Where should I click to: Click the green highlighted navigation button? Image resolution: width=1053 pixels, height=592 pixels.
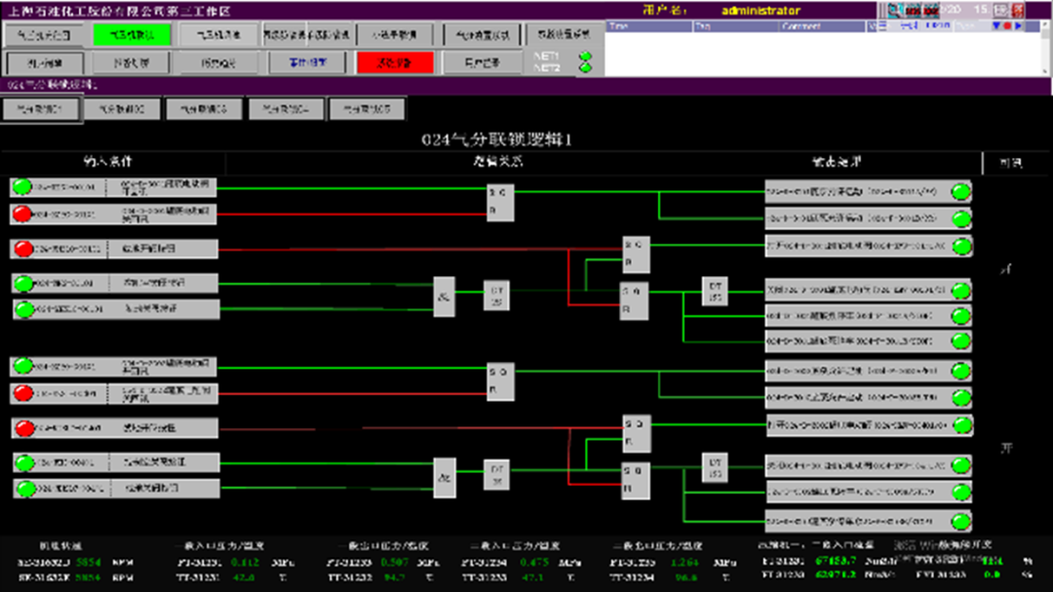tap(132, 34)
